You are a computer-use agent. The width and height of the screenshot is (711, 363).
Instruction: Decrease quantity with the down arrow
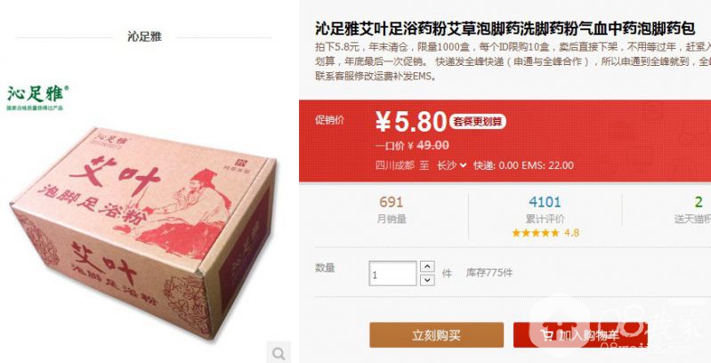pos(427,279)
